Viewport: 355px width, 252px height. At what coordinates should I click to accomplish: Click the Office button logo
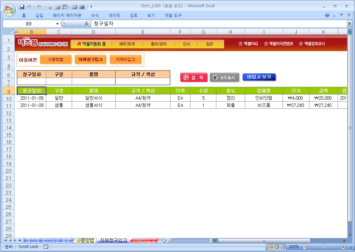coord(9,9)
